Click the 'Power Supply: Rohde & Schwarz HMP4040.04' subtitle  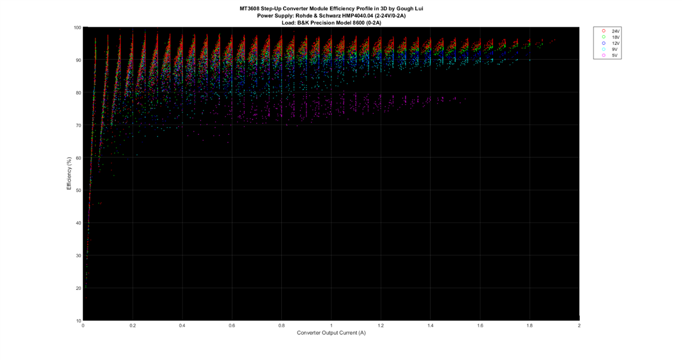click(x=331, y=15)
